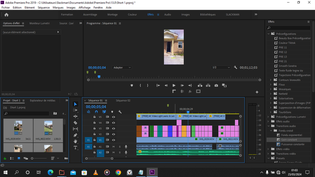Screen dimensions: 315x177
Task: Export frame with camera icon
Action: click(216, 85)
